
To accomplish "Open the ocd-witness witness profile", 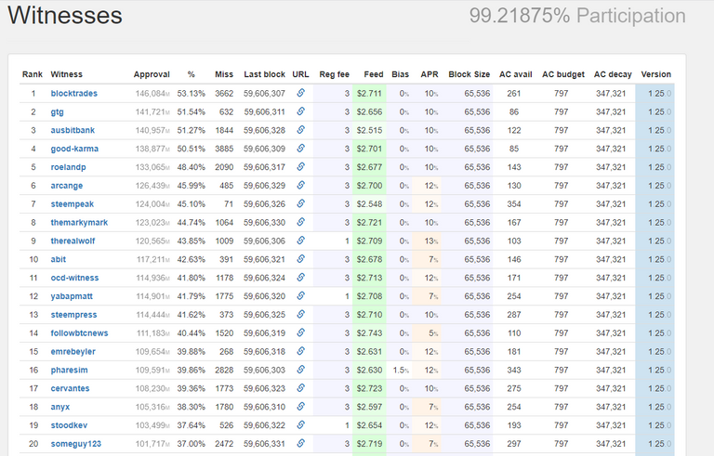I will 74,278.
